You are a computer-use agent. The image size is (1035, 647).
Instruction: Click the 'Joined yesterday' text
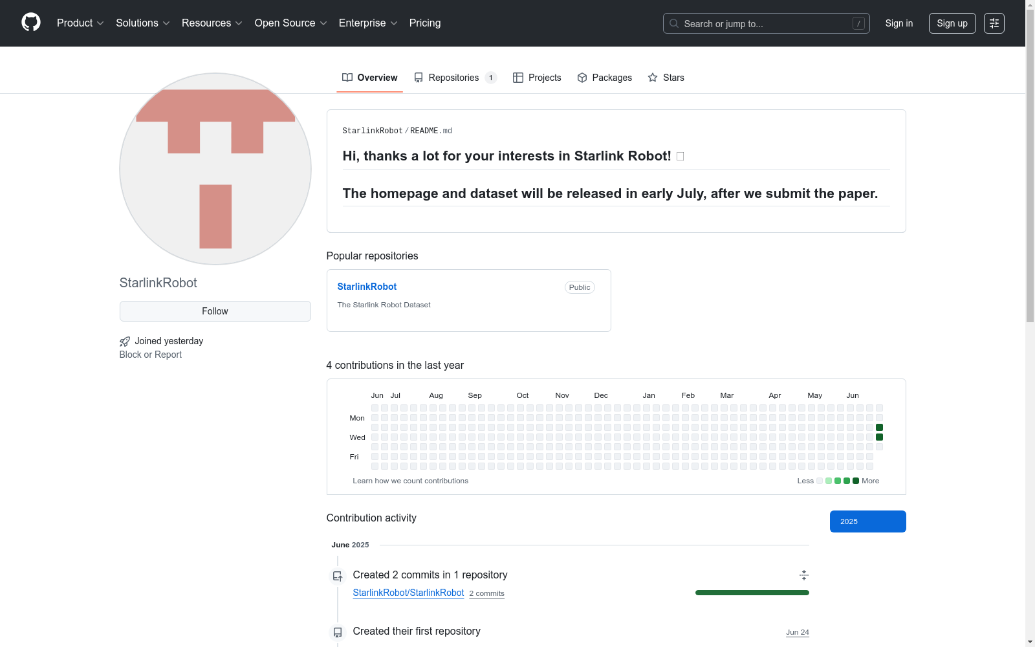169,341
